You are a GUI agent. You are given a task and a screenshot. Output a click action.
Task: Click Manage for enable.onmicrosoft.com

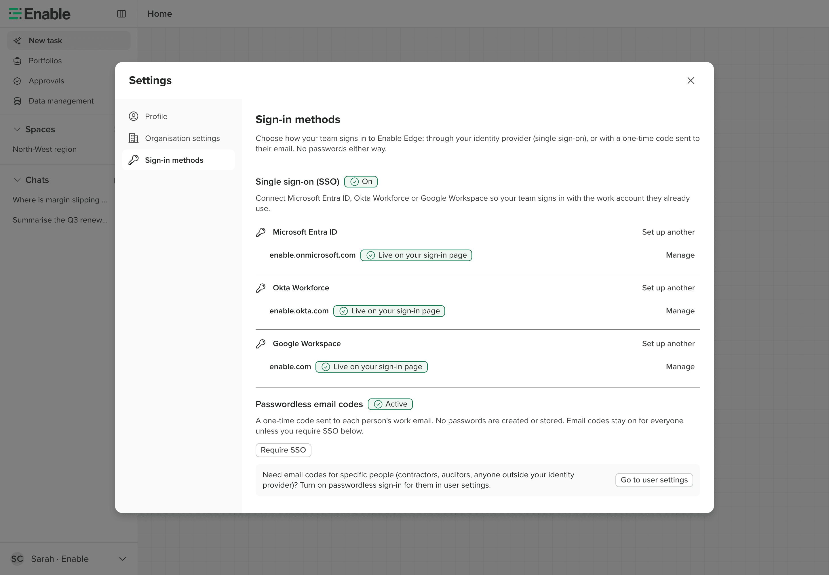(x=680, y=255)
